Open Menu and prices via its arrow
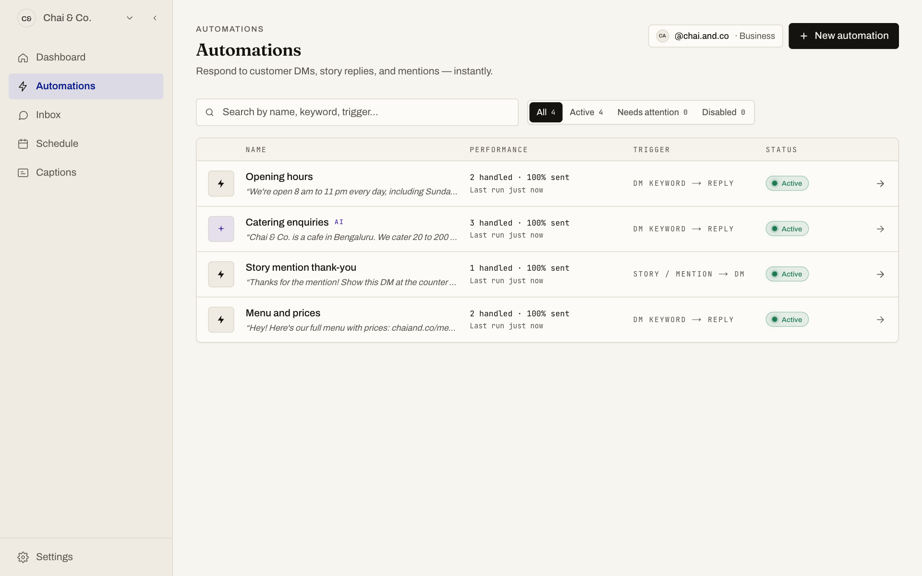 click(880, 320)
